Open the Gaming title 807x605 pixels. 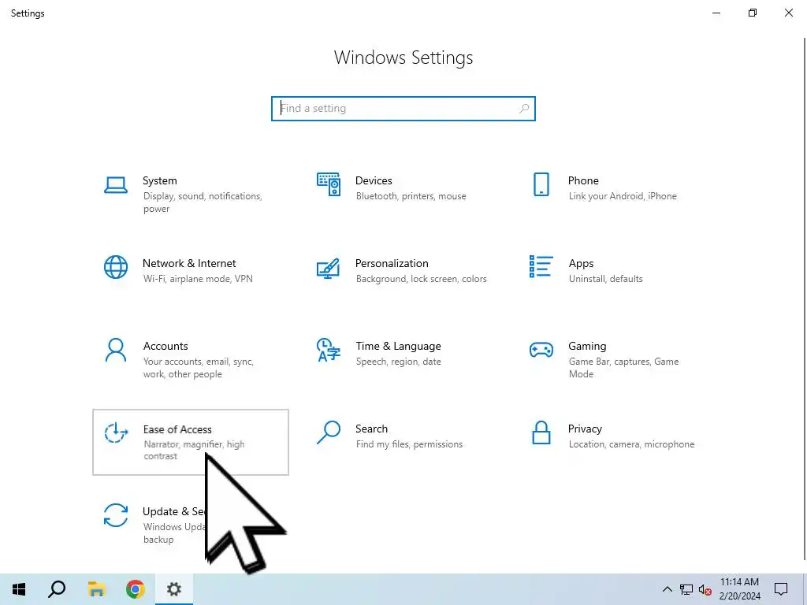click(x=587, y=347)
